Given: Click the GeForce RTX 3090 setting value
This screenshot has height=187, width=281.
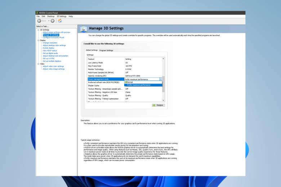Looking at the screenshot, I should (x=133, y=76).
